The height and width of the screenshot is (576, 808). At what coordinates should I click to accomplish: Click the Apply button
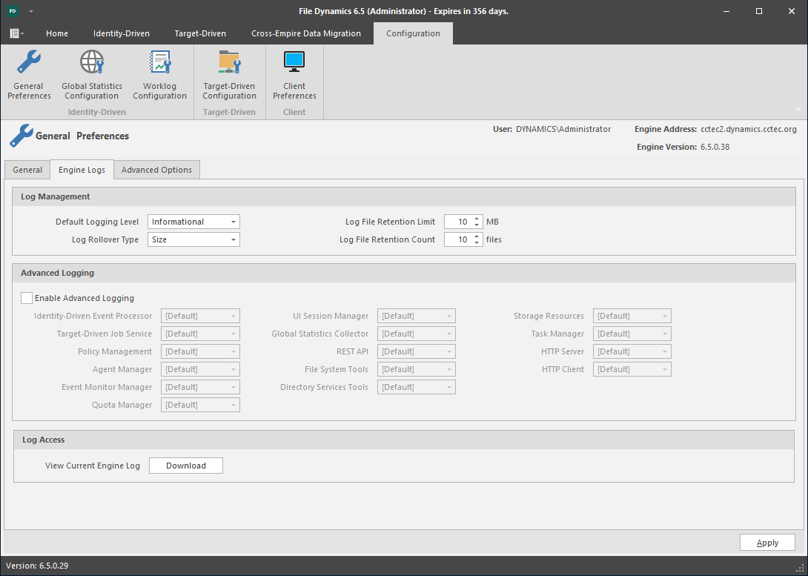pyautogui.click(x=767, y=543)
